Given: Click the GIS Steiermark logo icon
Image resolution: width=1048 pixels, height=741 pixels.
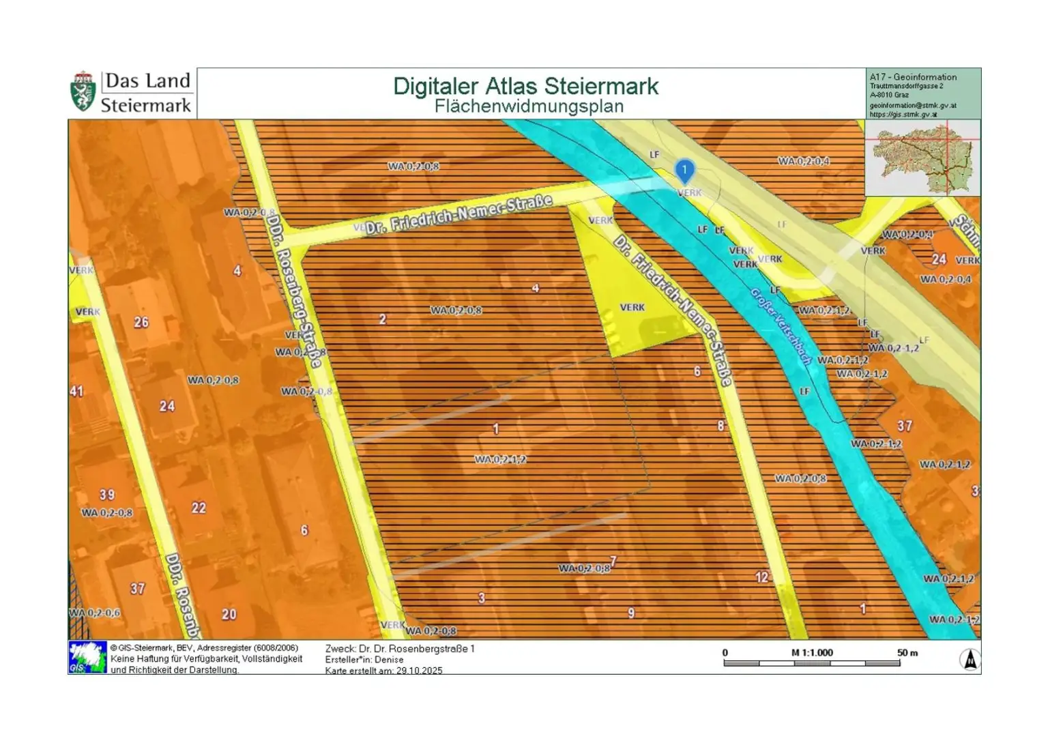Looking at the screenshot, I should pos(87,658).
